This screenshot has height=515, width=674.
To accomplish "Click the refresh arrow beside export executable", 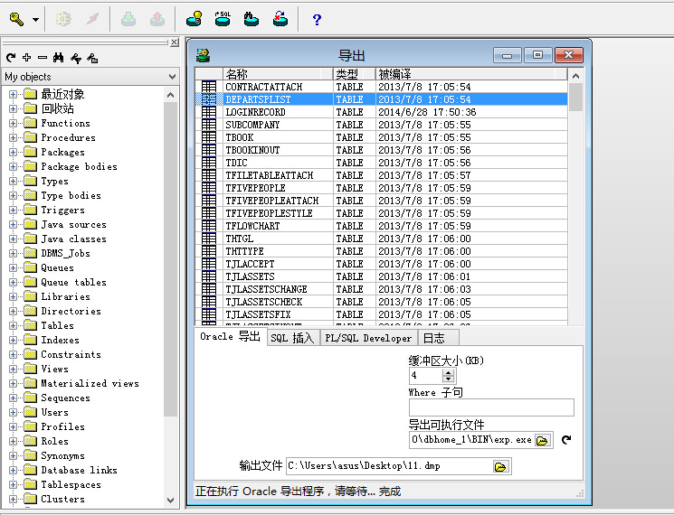I will [566, 439].
